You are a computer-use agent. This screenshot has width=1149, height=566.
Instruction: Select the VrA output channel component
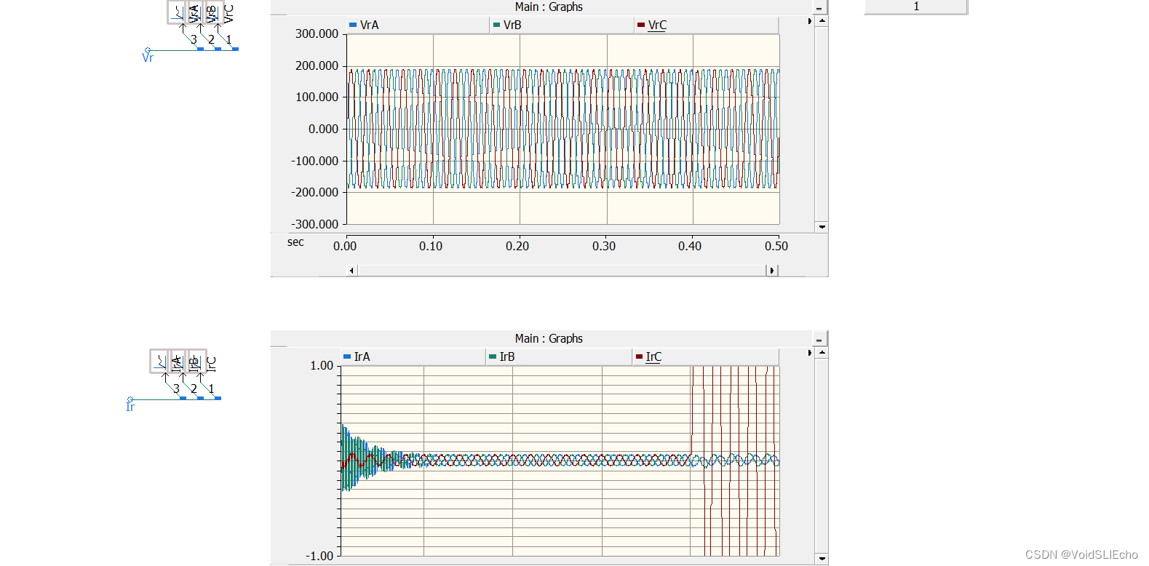178,12
